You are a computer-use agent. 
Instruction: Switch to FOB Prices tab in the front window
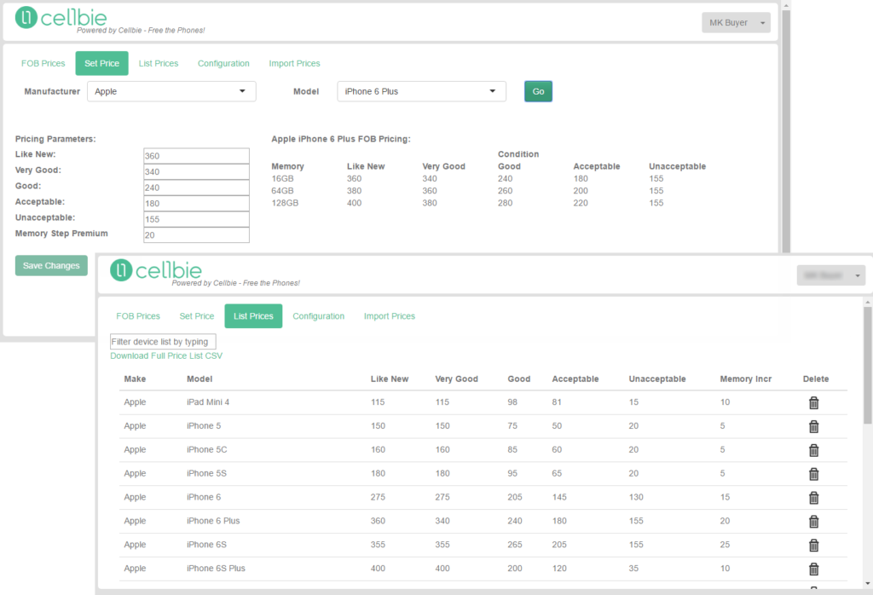[x=138, y=316]
